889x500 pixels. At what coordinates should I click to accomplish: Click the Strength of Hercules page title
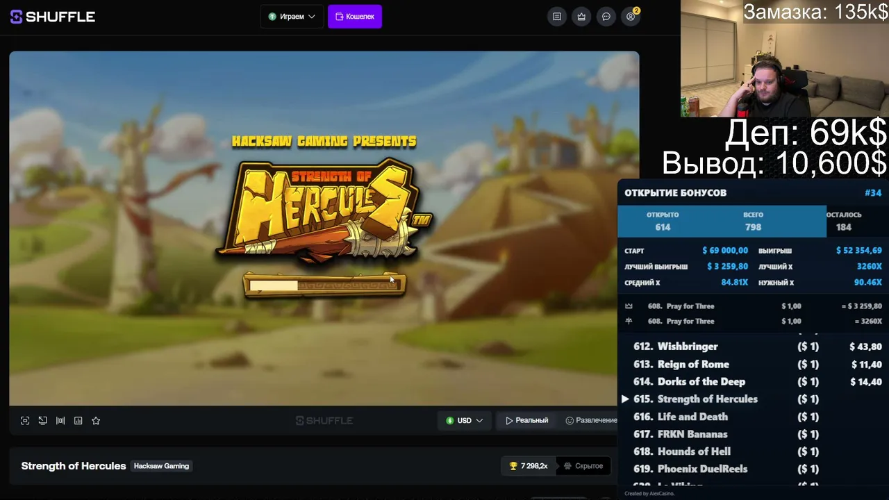[x=74, y=466]
